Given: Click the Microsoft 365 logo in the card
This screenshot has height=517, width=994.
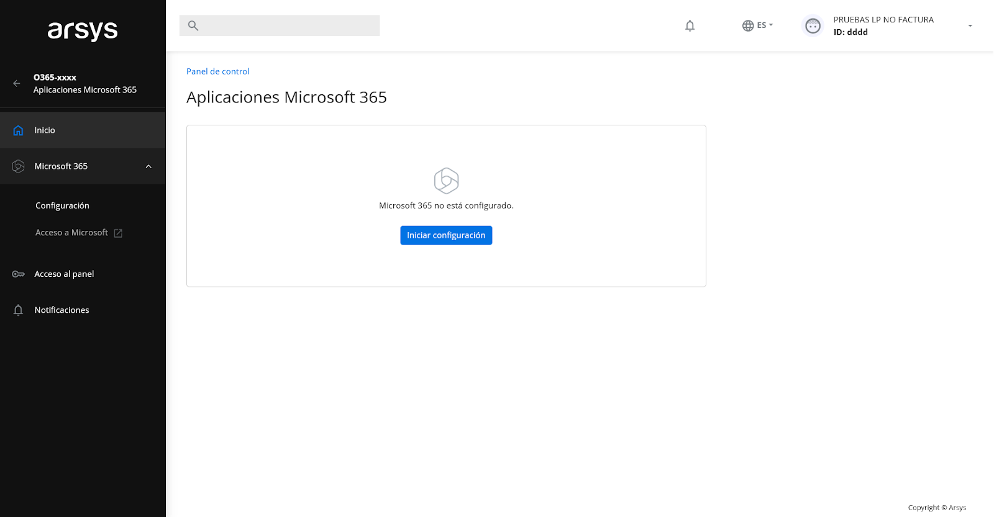Looking at the screenshot, I should [446, 181].
